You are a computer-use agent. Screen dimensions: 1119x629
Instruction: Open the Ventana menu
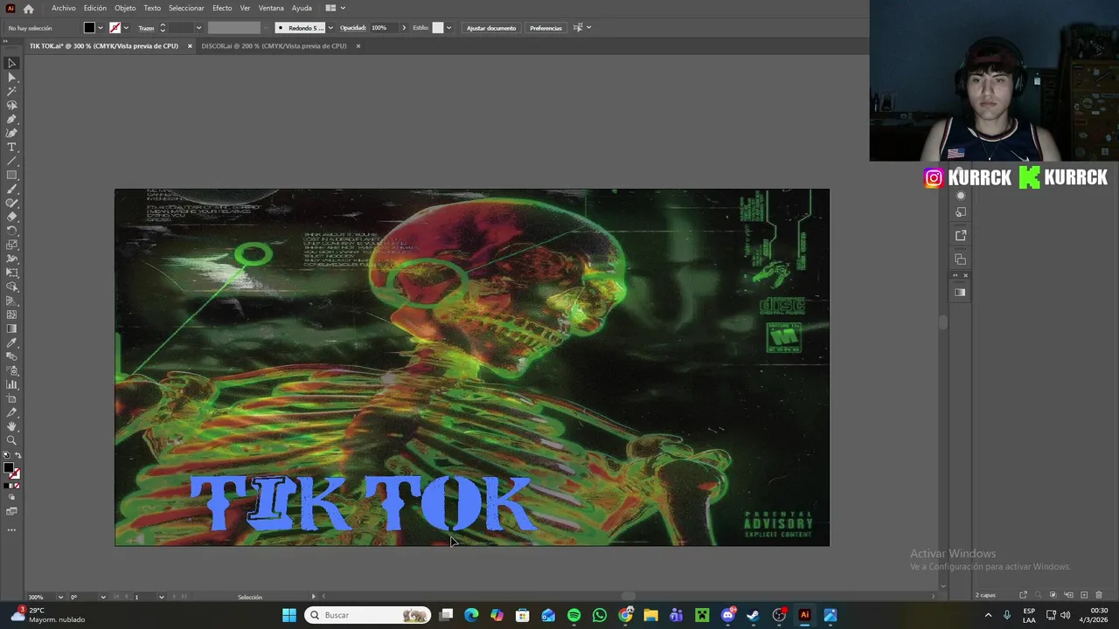click(271, 9)
